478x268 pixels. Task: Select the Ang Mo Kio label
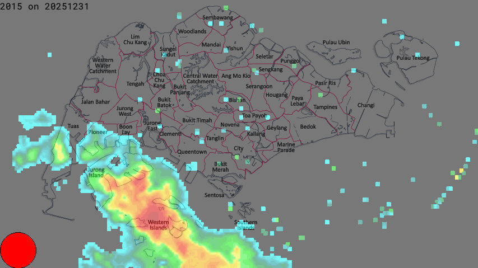point(236,76)
